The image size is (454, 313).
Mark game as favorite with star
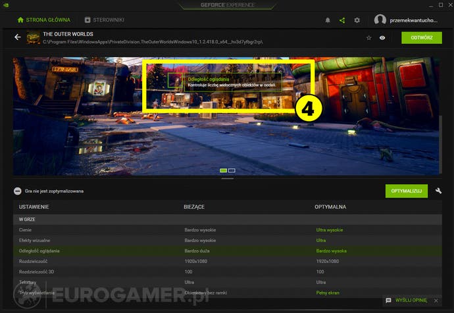(x=368, y=37)
